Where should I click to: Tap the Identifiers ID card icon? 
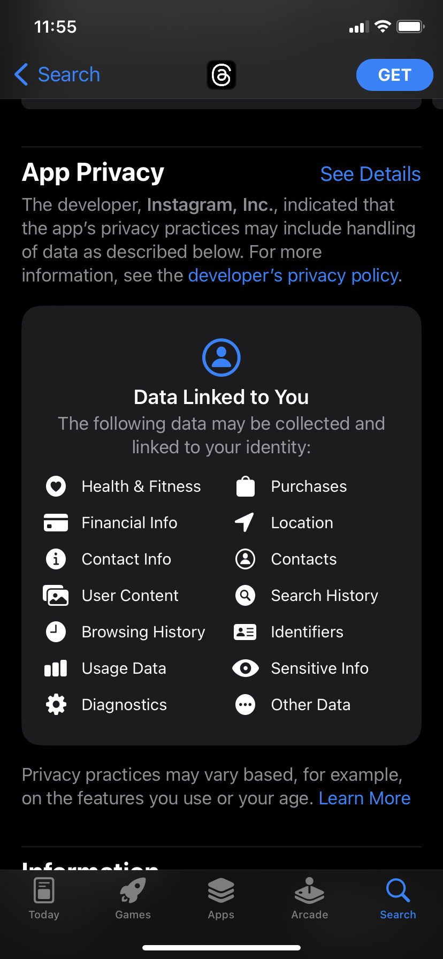tap(246, 632)
